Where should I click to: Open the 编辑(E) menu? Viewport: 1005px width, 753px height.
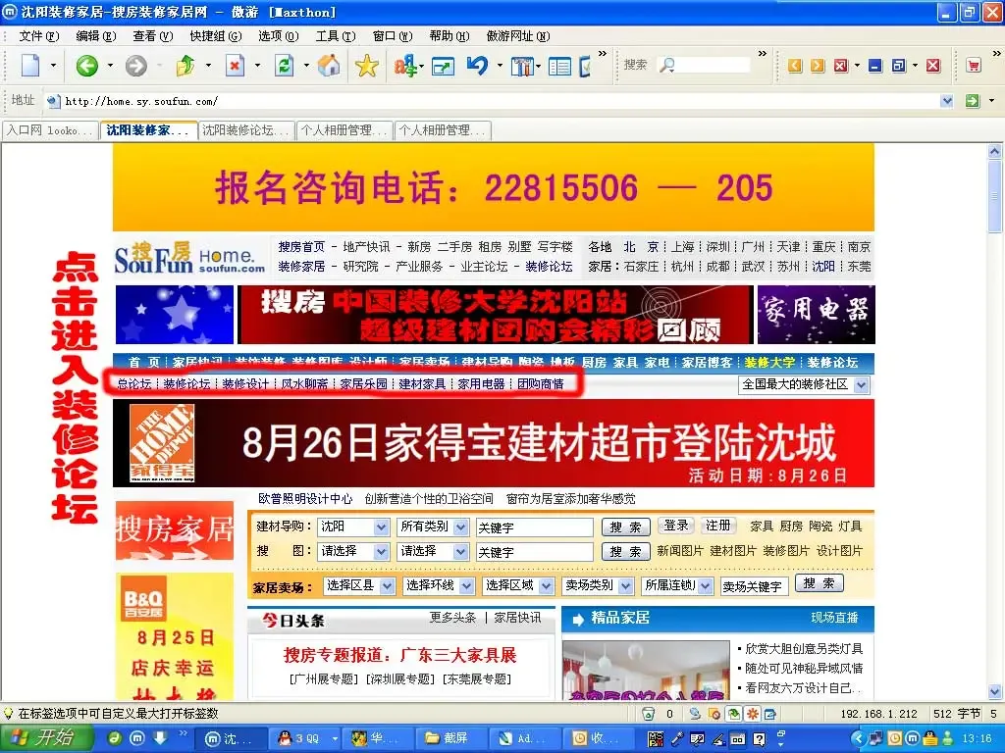point(96,36)
